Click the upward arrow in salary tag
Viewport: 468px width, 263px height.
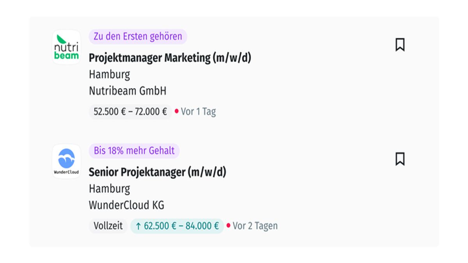tap(138, 226)
